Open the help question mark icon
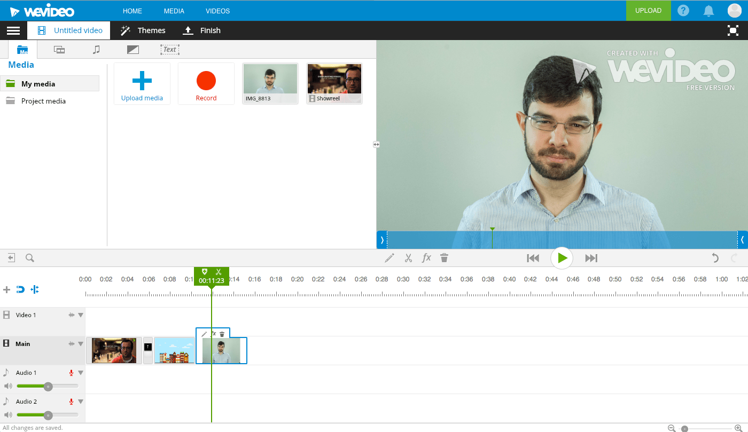Viewport: 748px width, 432px height. (683, 11)
